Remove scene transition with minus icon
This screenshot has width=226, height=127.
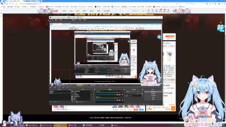point(140,94)
